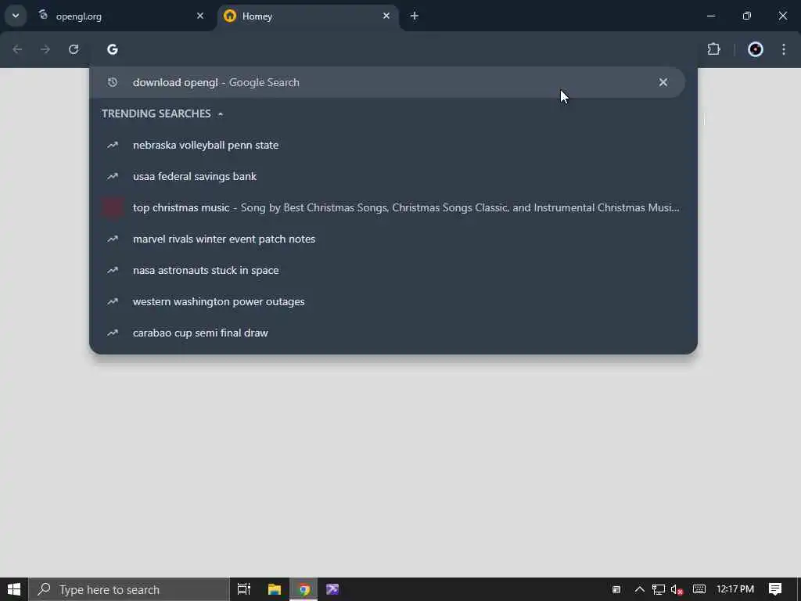
Task: Click trending icon beside western washington
Action: (x=113, y=301)
